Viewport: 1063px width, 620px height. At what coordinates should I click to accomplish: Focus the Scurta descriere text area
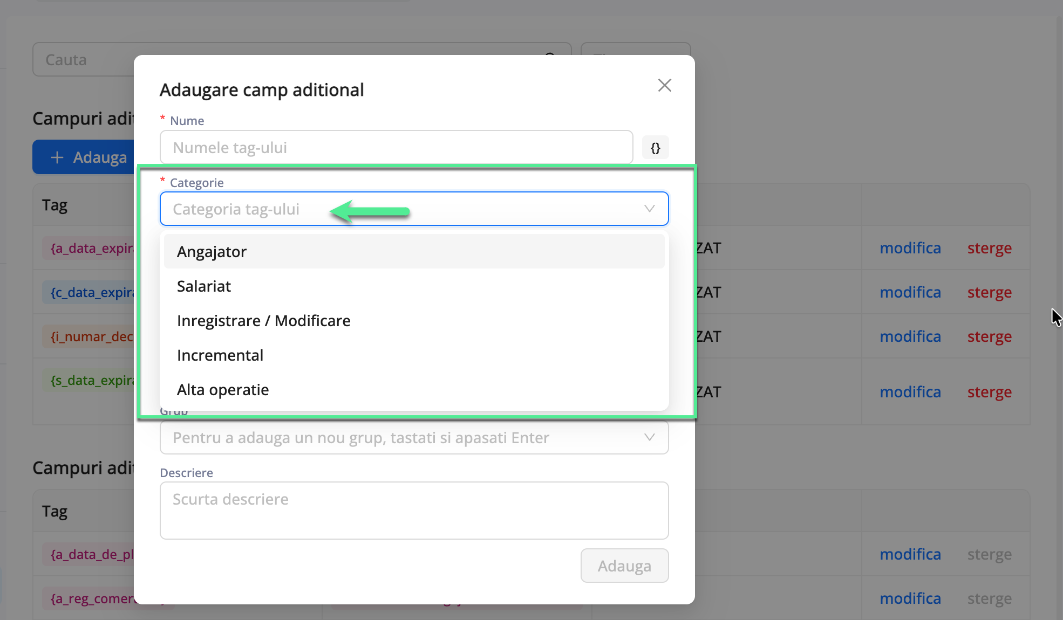pyautogui.click(x=414, y=510)
